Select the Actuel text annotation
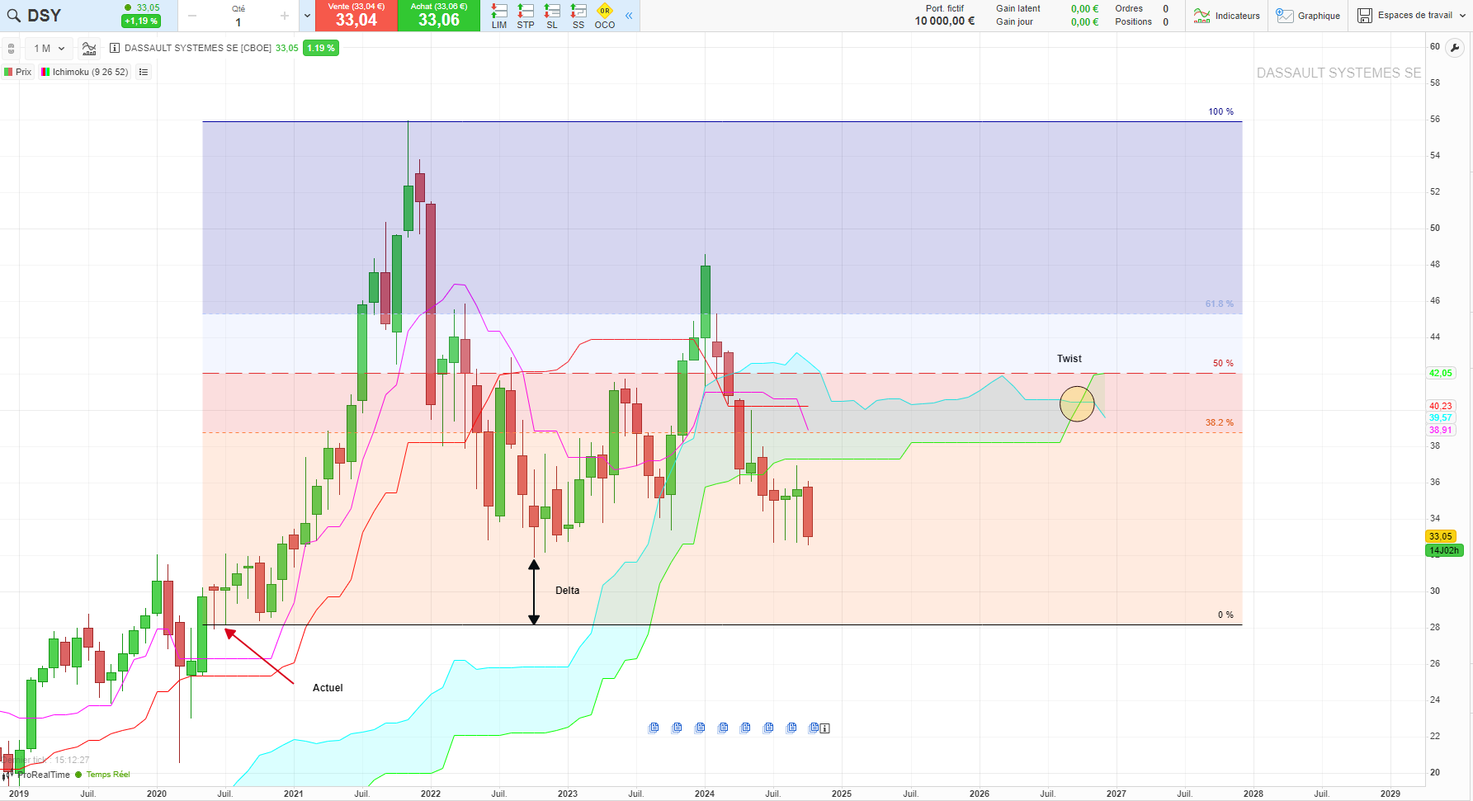The width and height of the screenshot is (1473, 801). pyautogui.click(x=328, y=688)
